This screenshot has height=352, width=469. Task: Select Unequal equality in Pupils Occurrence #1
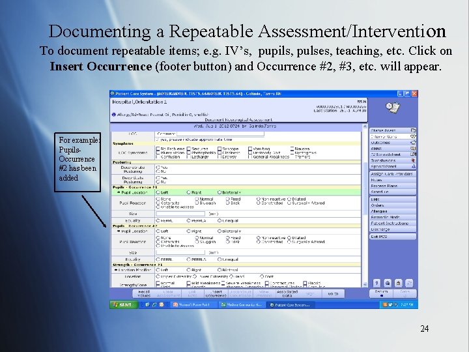(220, 220)
